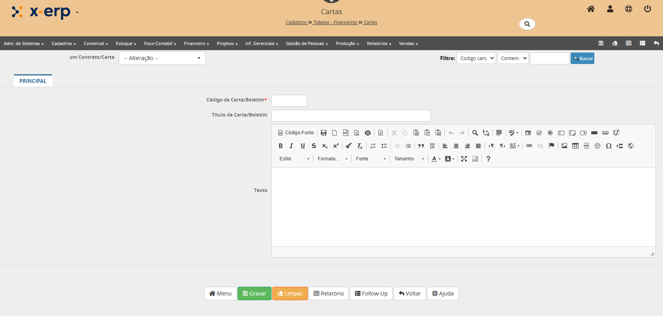Open the Fonte font dropdown

tap(371, 159)
